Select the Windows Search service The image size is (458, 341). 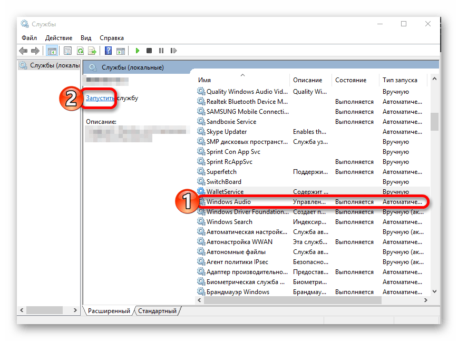(313, 222)
